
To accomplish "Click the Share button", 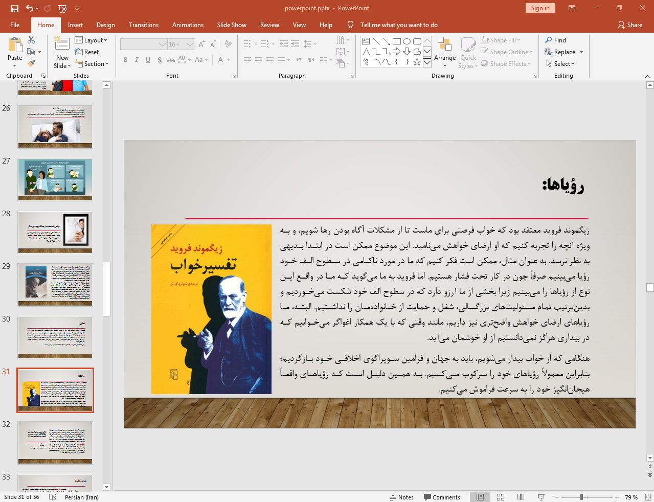I will 630,25.
